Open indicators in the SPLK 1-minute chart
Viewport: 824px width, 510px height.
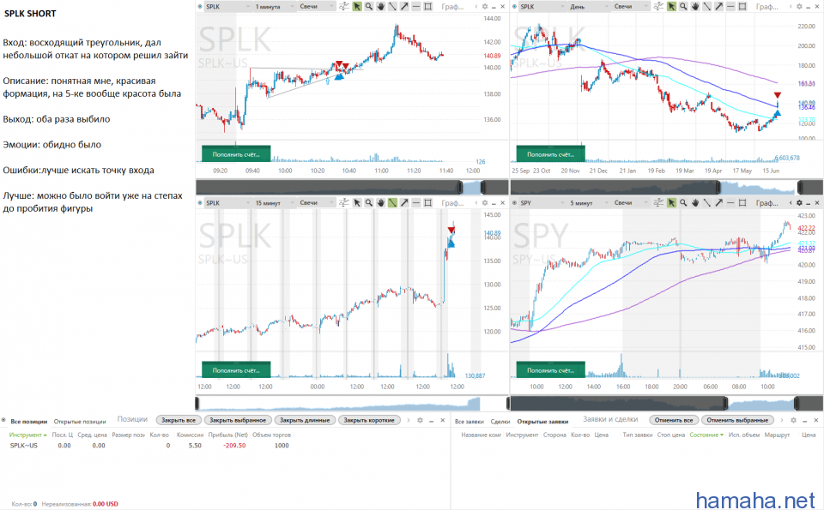point(344,6)
